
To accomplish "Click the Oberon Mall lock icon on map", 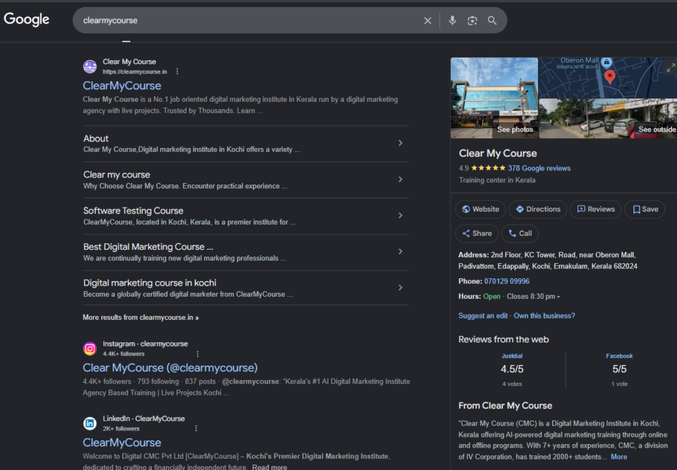I will click(607, 61).
